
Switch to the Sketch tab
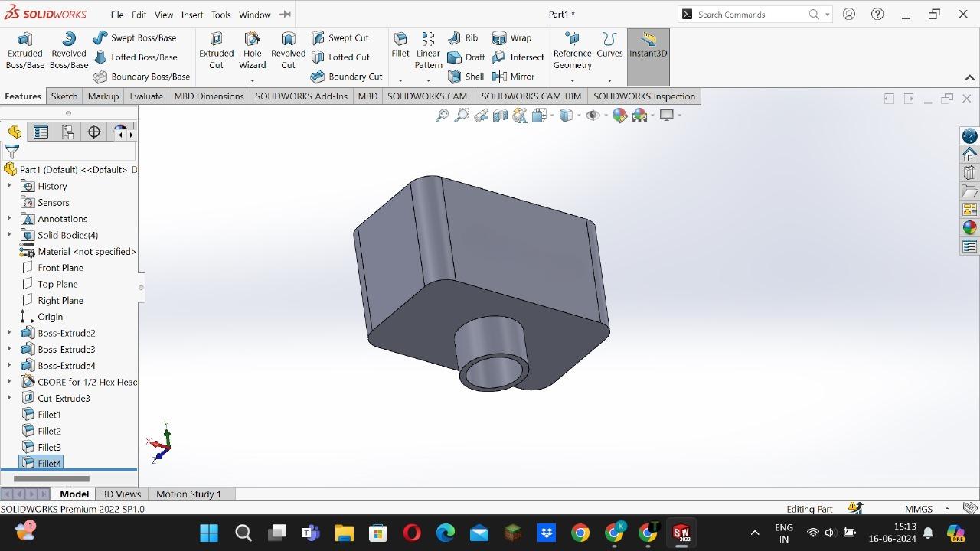(64, 96)
